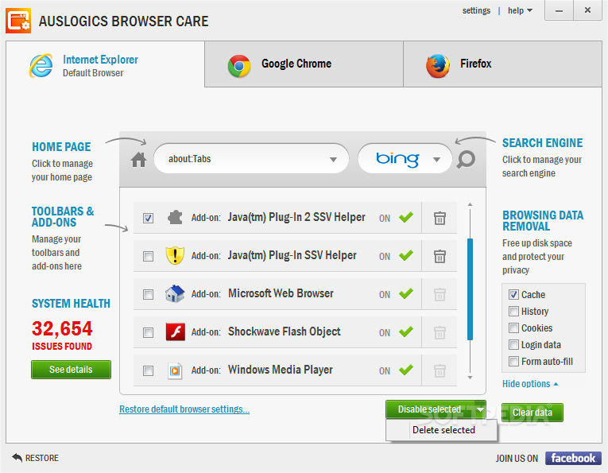Image resolution: width=608 pixels, height=473 pixels.
Task: Click house icon of Microsoft Web Browser add-on
Action: click(x=175, y=293)
